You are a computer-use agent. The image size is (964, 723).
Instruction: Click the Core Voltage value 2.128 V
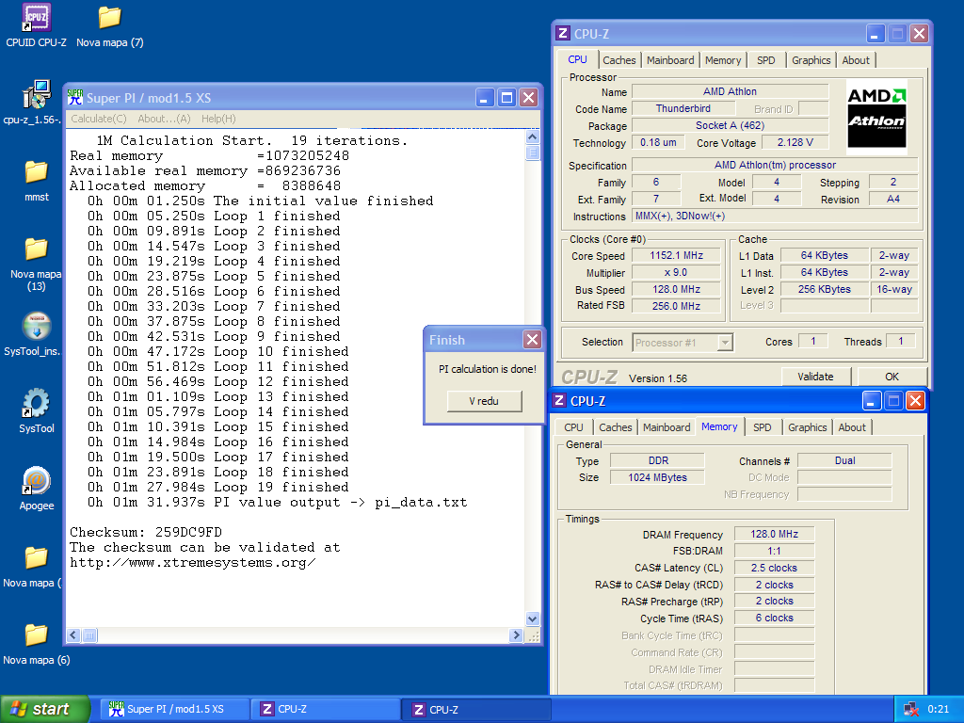point(795,143)
